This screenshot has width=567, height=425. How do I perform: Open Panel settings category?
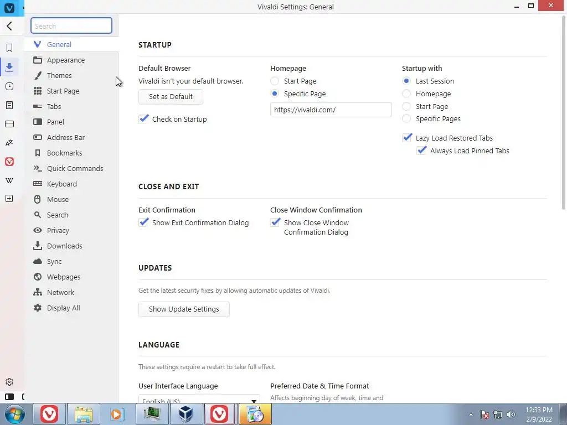[x=71, y=122]
